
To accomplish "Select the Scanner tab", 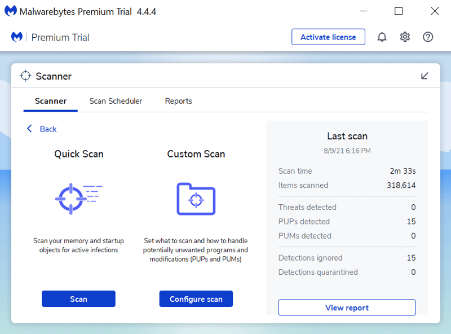I will 51,101.
